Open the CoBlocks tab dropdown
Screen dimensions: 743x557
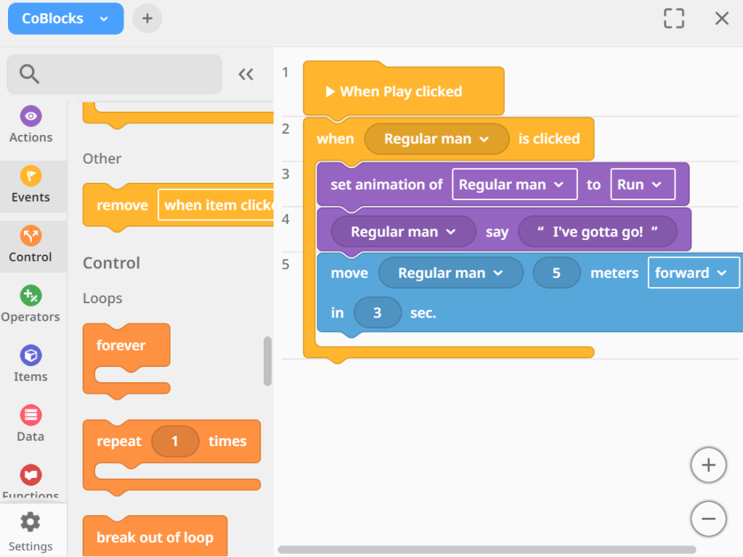click(x=104, y=19)
